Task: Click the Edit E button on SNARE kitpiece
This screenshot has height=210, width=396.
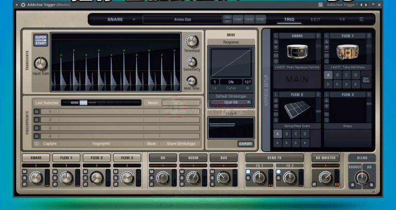Action: pyautogui.click(x=318, y=36)
